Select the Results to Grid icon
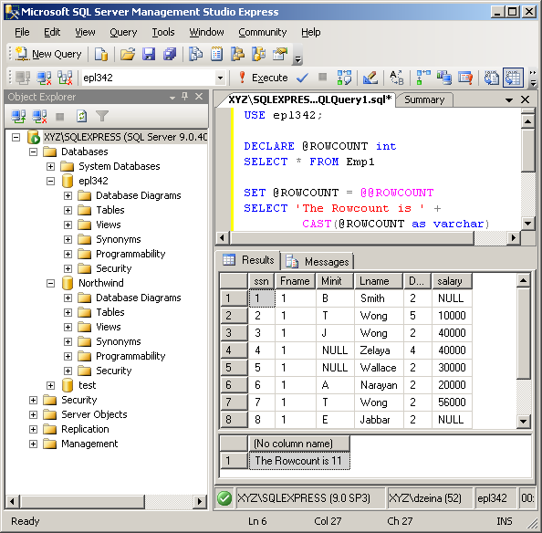The height and width of the screenshot is (533, 542). tap(513, 78)
